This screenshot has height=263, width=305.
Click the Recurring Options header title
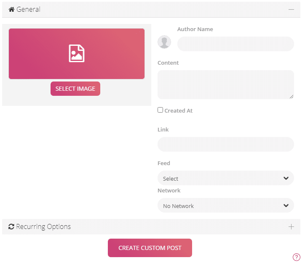pyautogui.click(x=43, y=227)
